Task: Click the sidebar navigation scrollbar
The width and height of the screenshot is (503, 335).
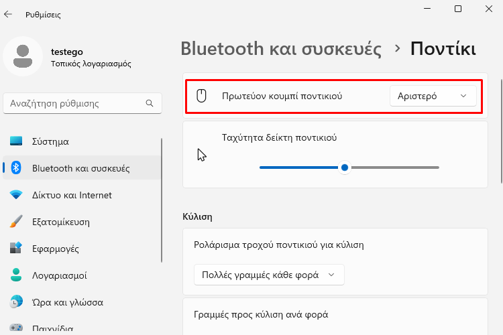Action: 162,201
